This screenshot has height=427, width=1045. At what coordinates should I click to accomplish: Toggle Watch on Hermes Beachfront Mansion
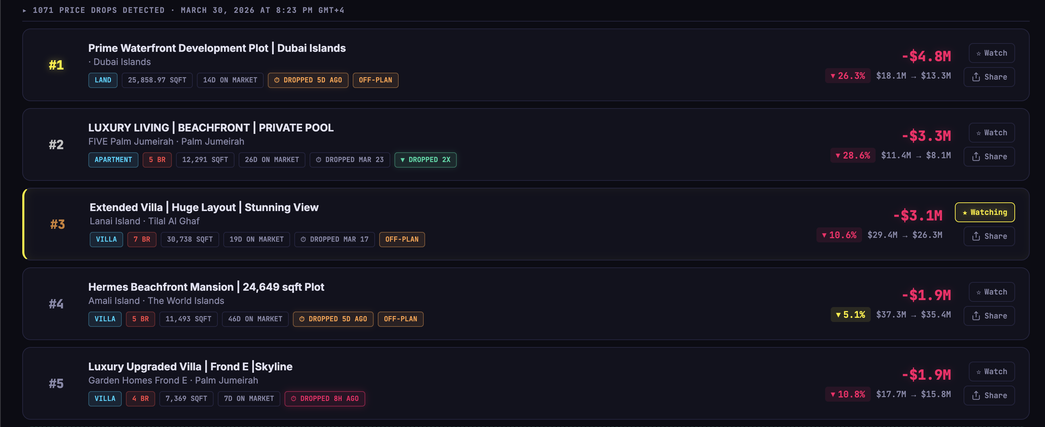pos(991,292)
